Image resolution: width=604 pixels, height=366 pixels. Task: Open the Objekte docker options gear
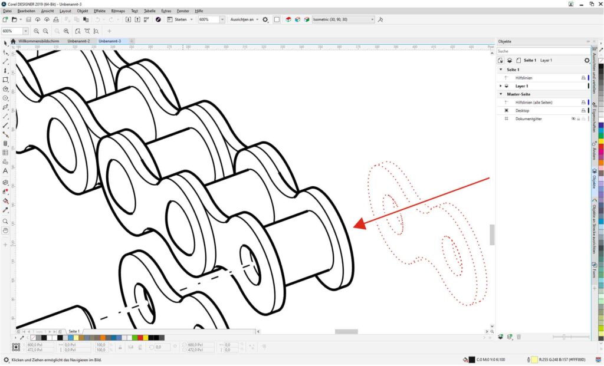click(x=587, y=61)
